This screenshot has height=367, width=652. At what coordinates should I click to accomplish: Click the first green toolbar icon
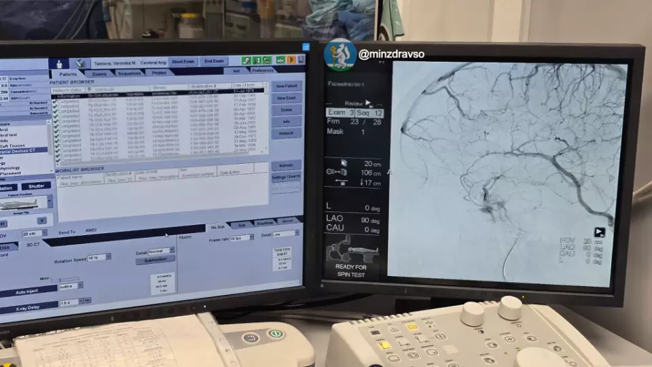point(246,60)
